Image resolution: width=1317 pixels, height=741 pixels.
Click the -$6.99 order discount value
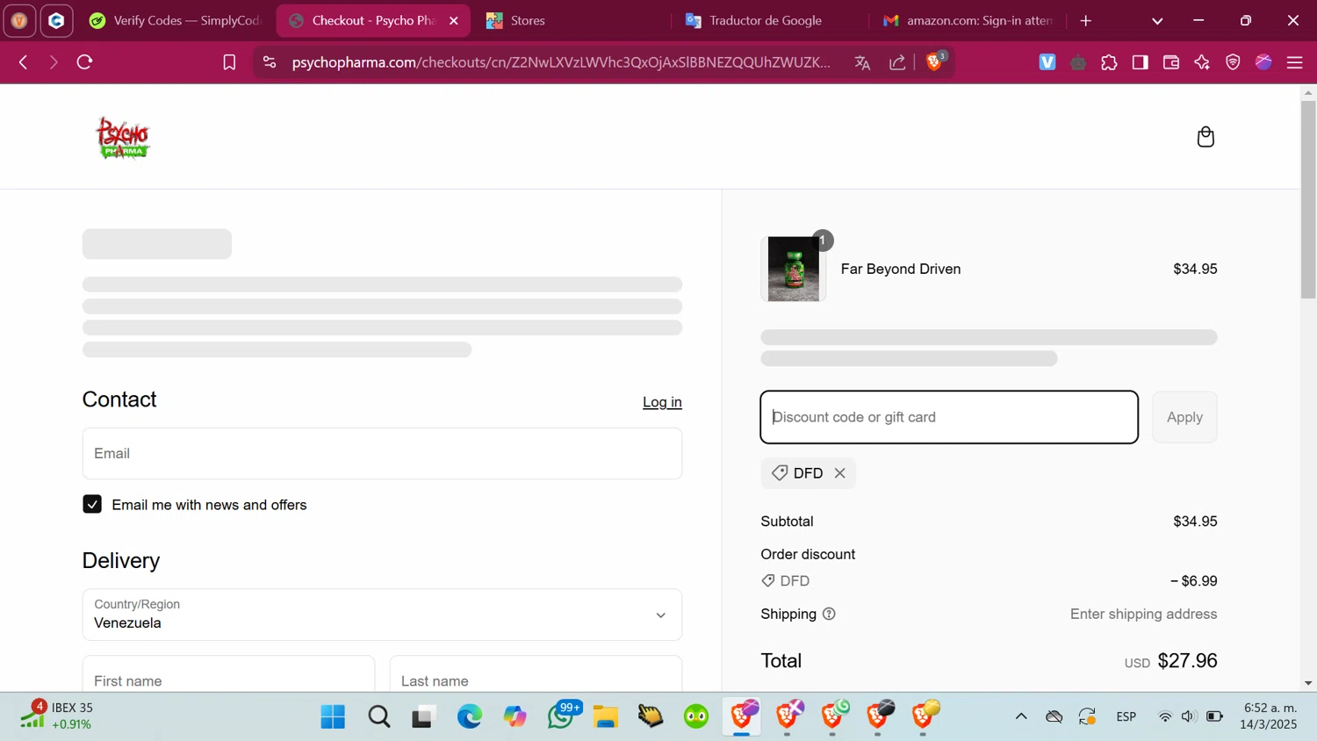point(1194,581)
